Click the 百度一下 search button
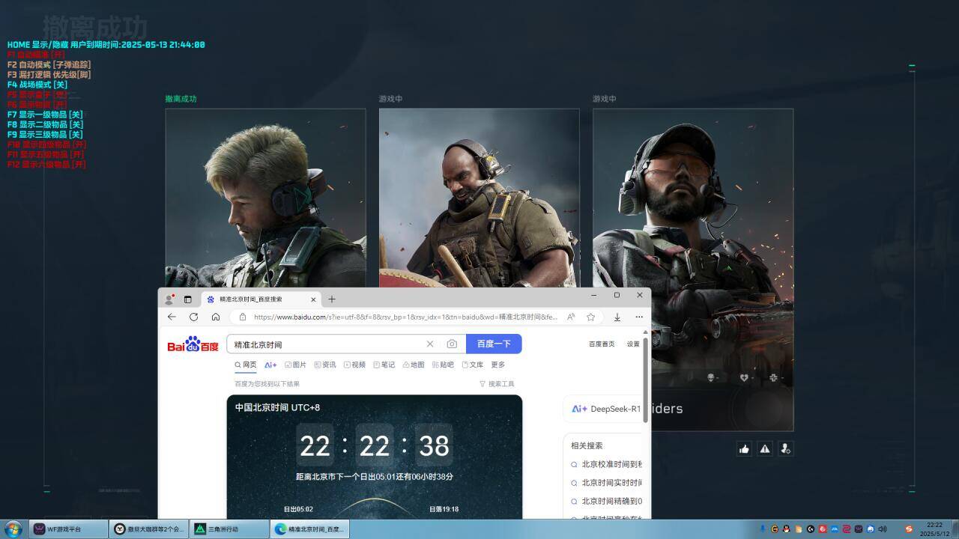The image size is (959, 539). tap(494, 344)
